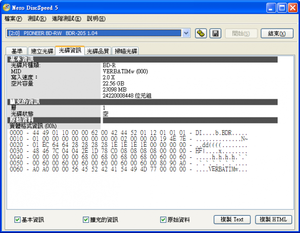Close the Nero DiscSpeed window
Image resolution: width=300 pixels, height=233 pixels.
(292, 8)
